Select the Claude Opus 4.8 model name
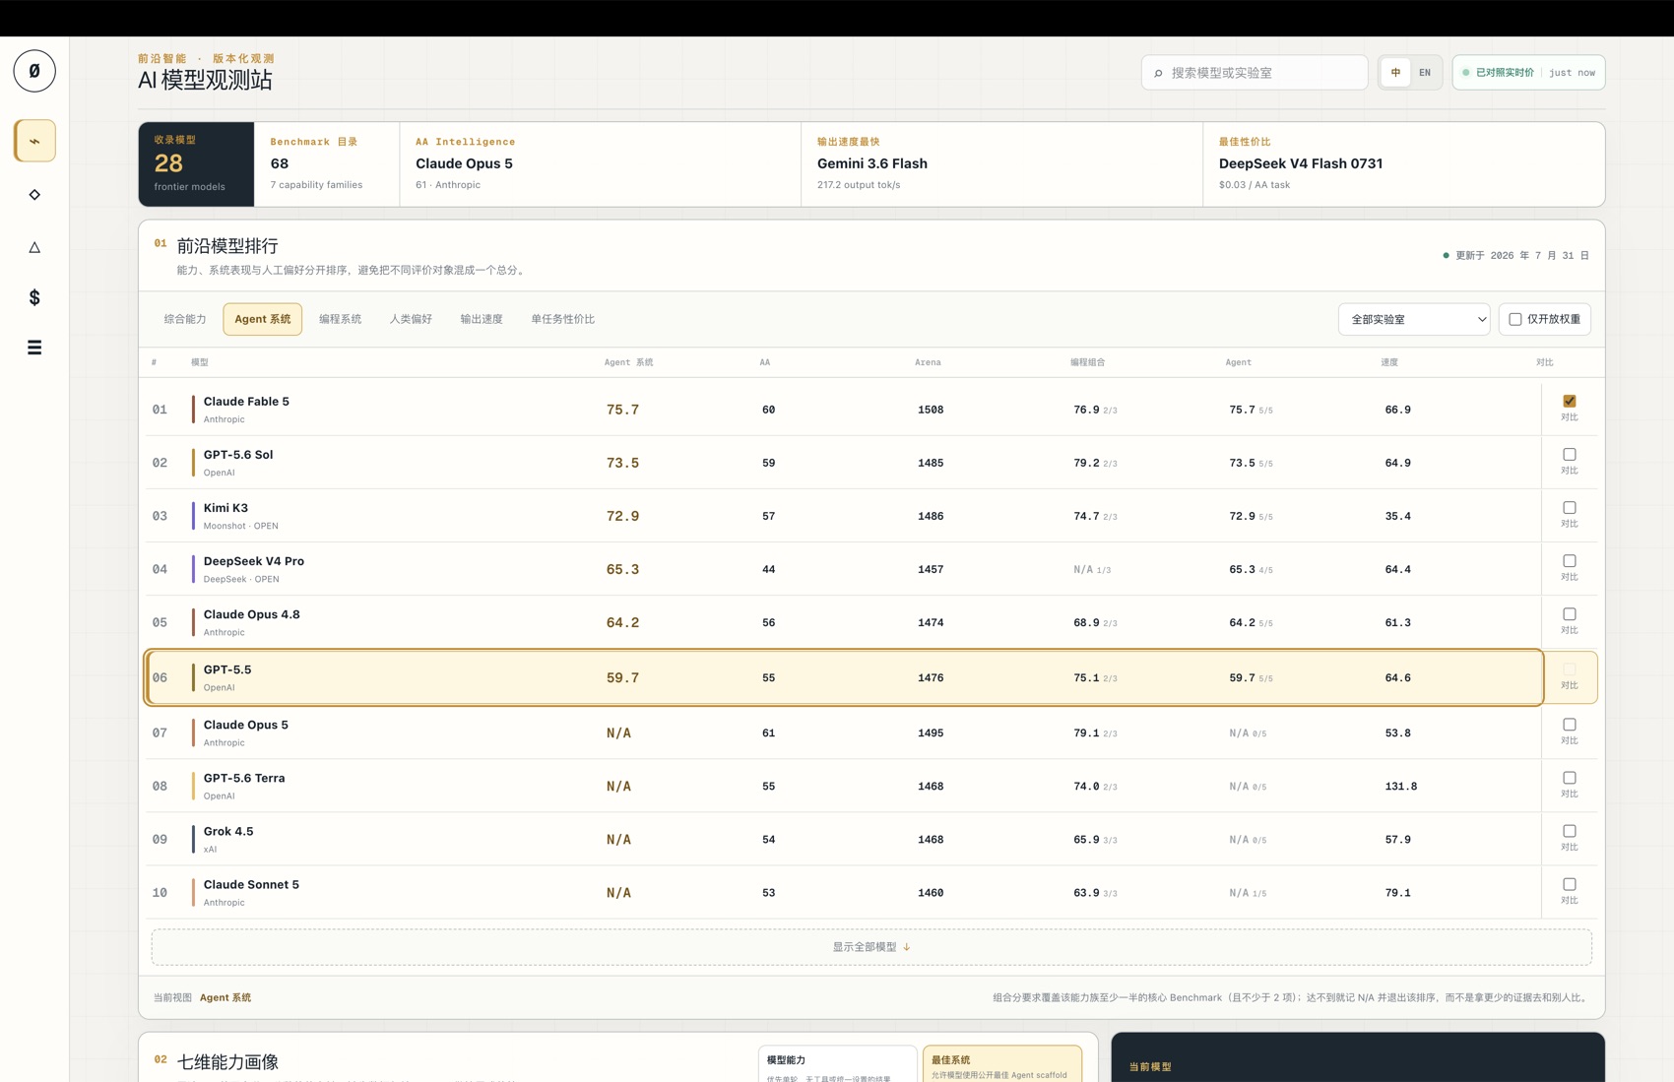Image resolution: width=1674 pixels, height=1082 pixels. pyautogui.click(x=252, y=614)
